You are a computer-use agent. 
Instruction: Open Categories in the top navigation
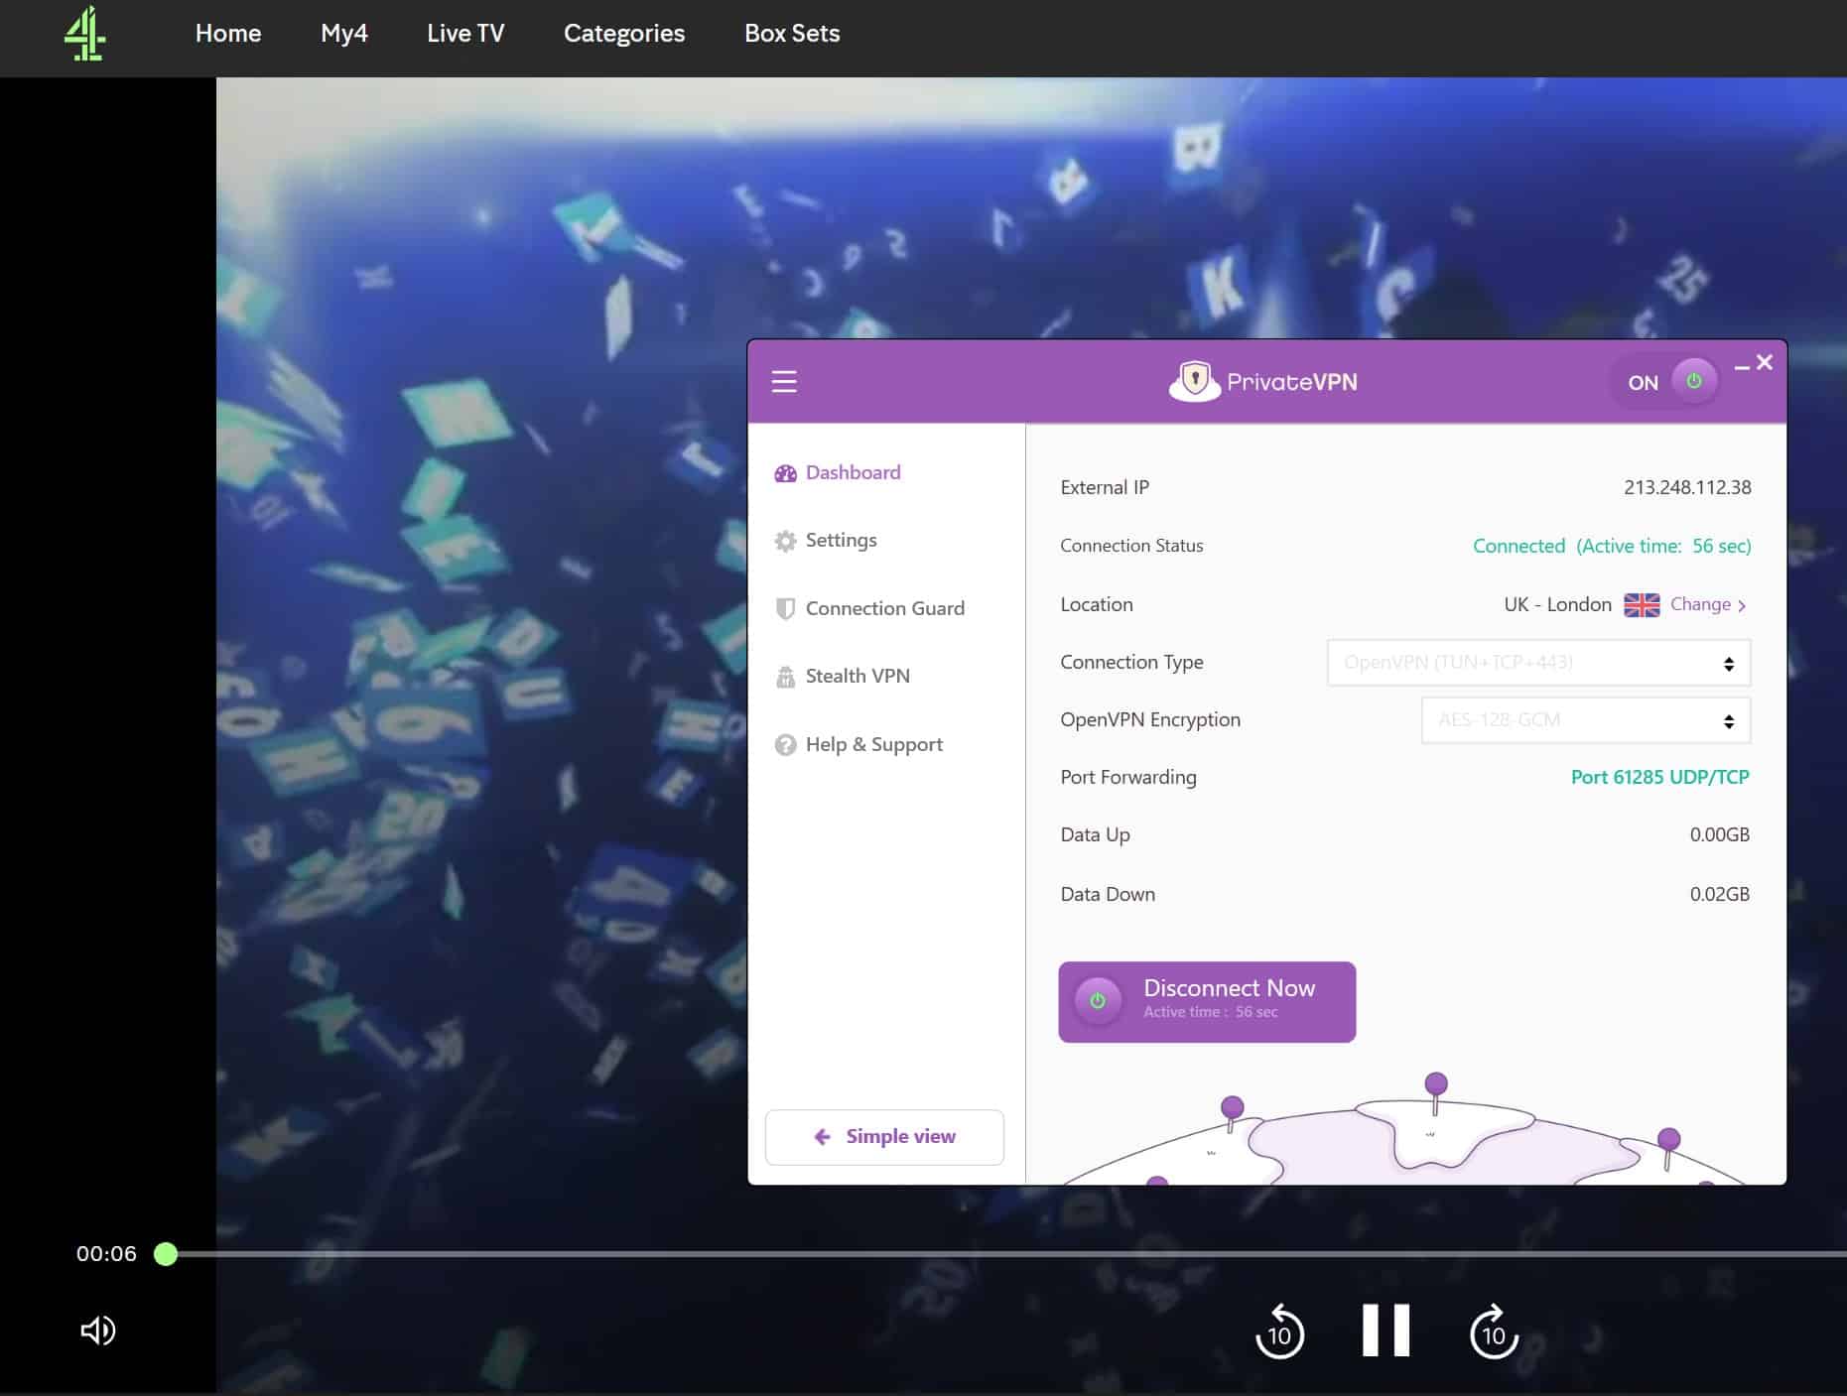click(624, 33)
